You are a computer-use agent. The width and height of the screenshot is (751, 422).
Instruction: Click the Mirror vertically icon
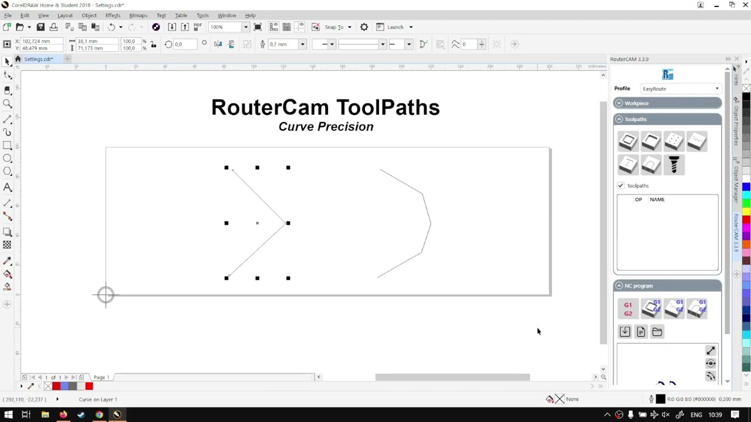231,44
